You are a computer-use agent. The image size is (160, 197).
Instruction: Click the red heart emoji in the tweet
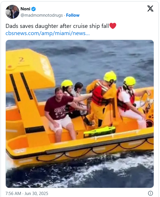pos(113,26)
